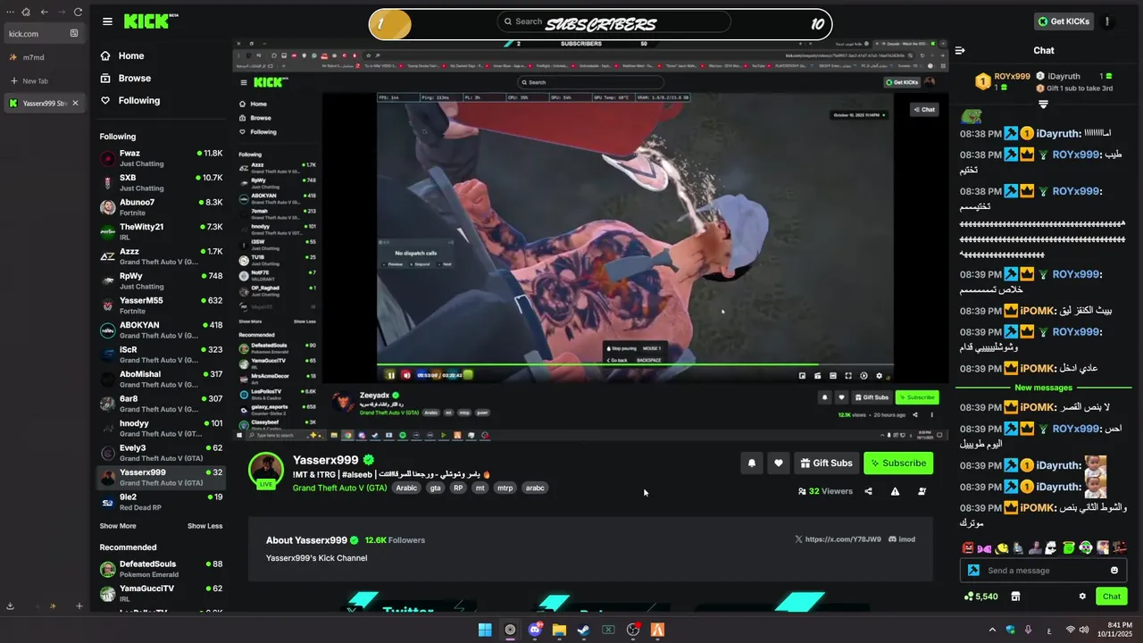The width and height of the screenshot is (1143, 643).
Task: Click the Get KICKs button
Action: (1063, 21)
